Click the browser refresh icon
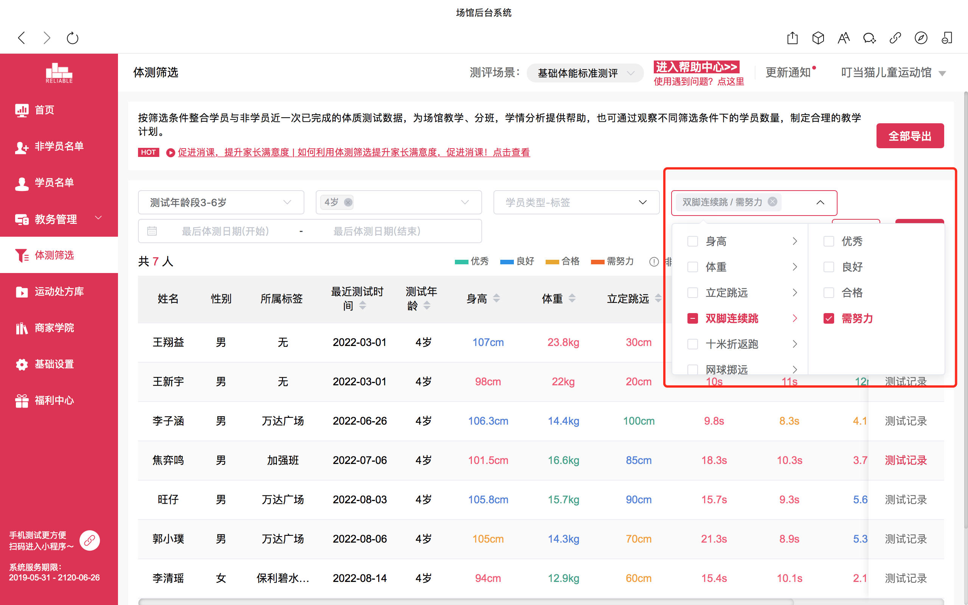The image size is (968, 605). click(72, 39)
